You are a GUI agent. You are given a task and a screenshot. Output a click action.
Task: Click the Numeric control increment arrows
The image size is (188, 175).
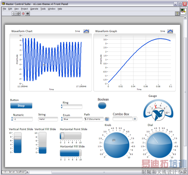pos(12,119)
